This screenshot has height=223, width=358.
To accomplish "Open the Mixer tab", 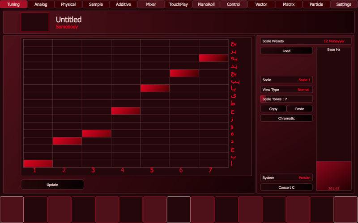I will coord(151,4).
